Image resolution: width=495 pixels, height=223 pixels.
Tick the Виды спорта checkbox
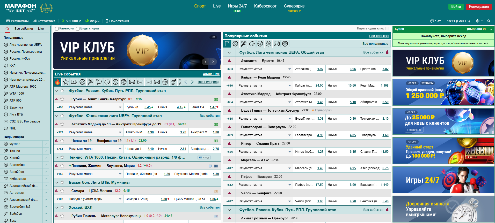pyautogui.click(x=78, y=29)
